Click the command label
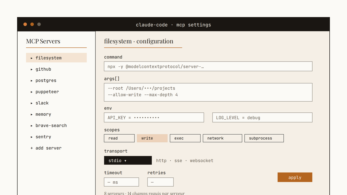 click(113, 57)
